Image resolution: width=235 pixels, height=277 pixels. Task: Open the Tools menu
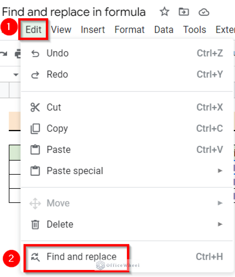(x=194, y=30)
